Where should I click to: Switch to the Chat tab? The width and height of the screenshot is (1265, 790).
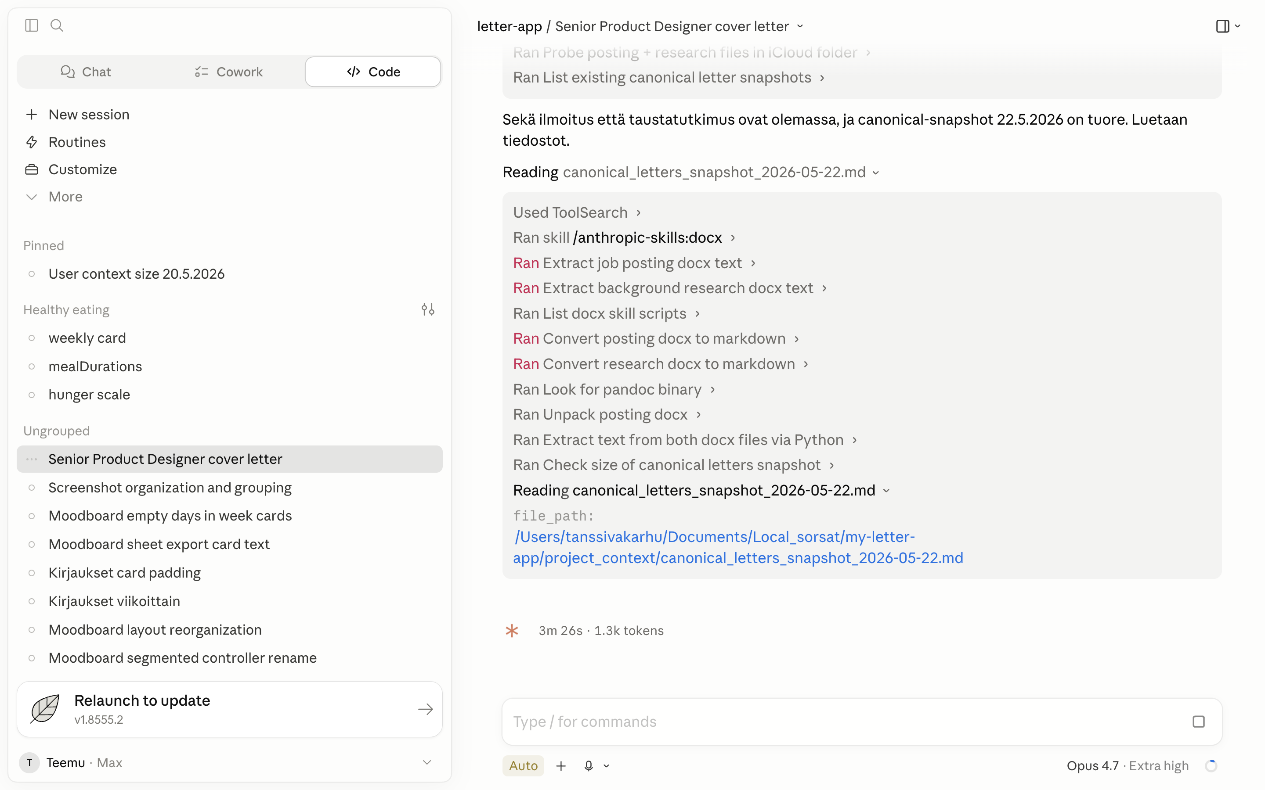pyautogui.click(x=86, y=72)
